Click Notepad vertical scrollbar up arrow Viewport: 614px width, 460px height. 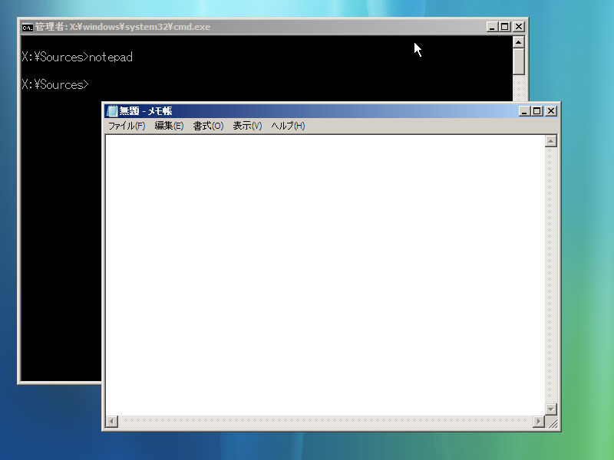coord(551,141)
